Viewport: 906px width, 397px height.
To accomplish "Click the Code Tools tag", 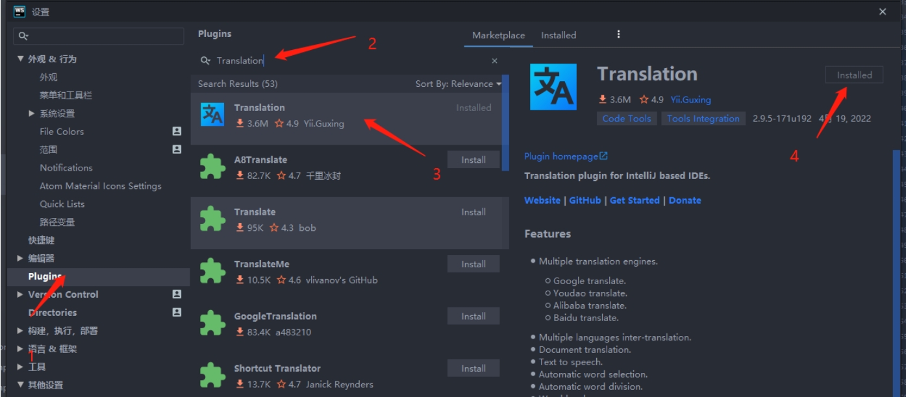I will pos(626,119).
